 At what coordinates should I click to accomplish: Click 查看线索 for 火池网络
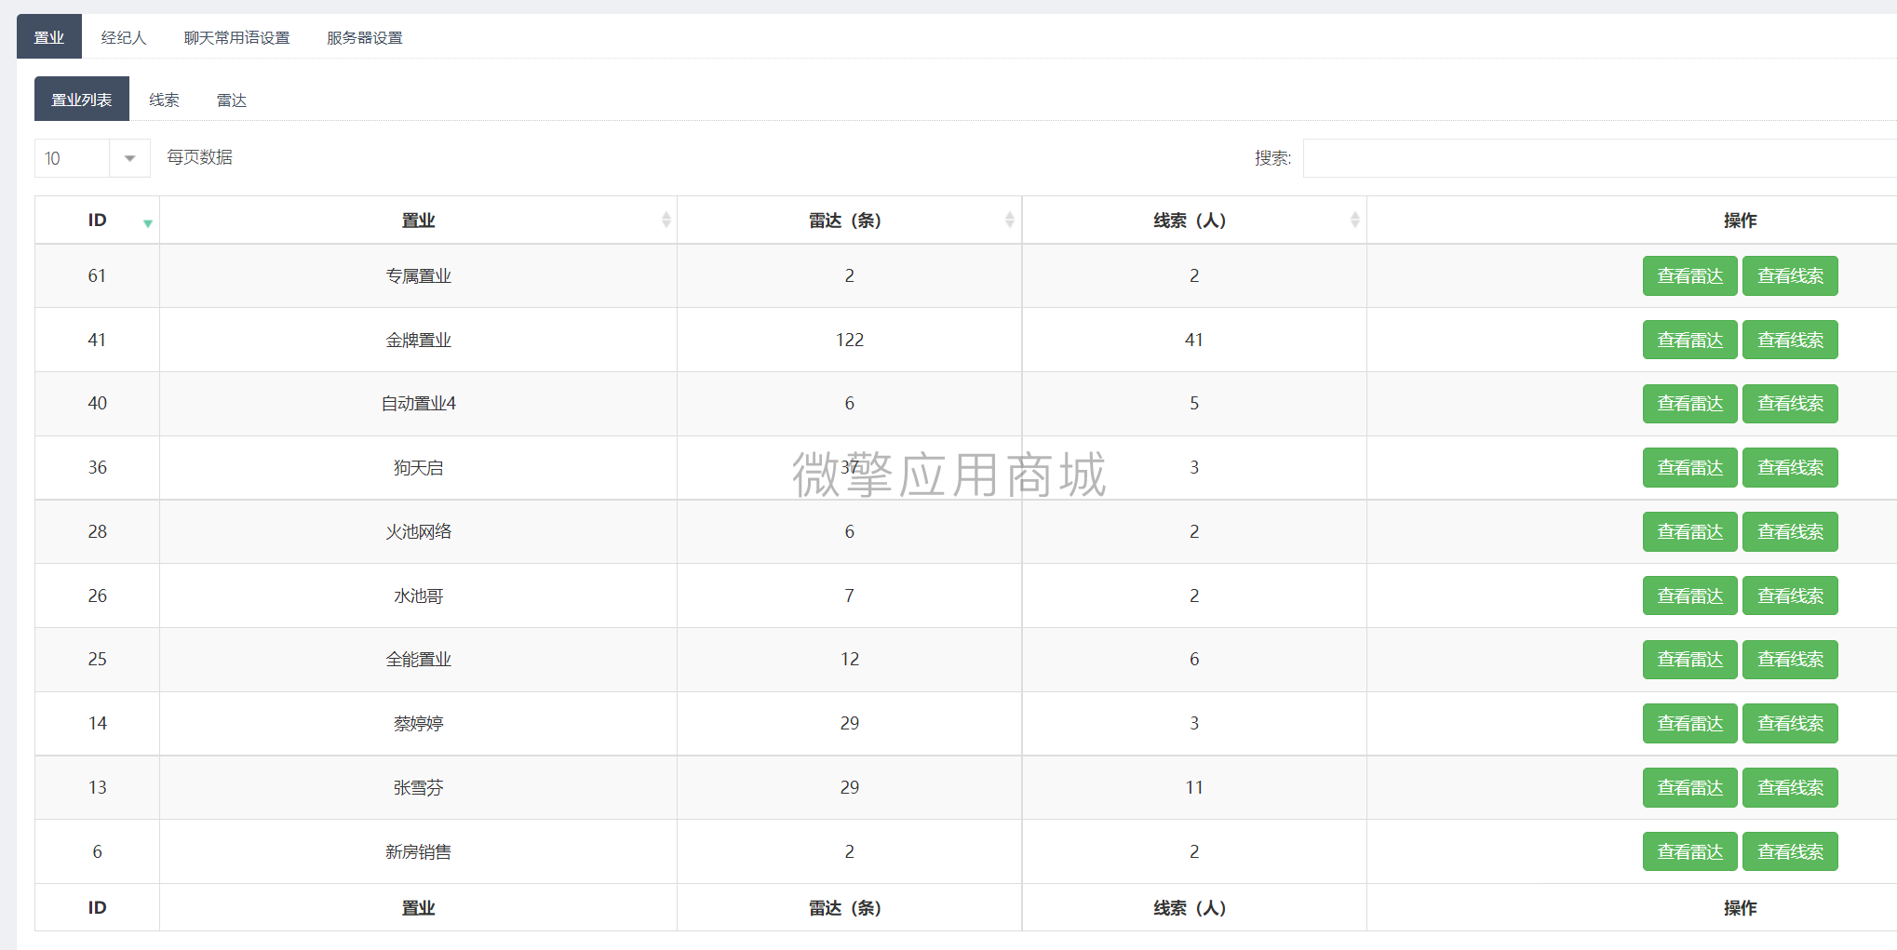click(x=1790, y=532)
